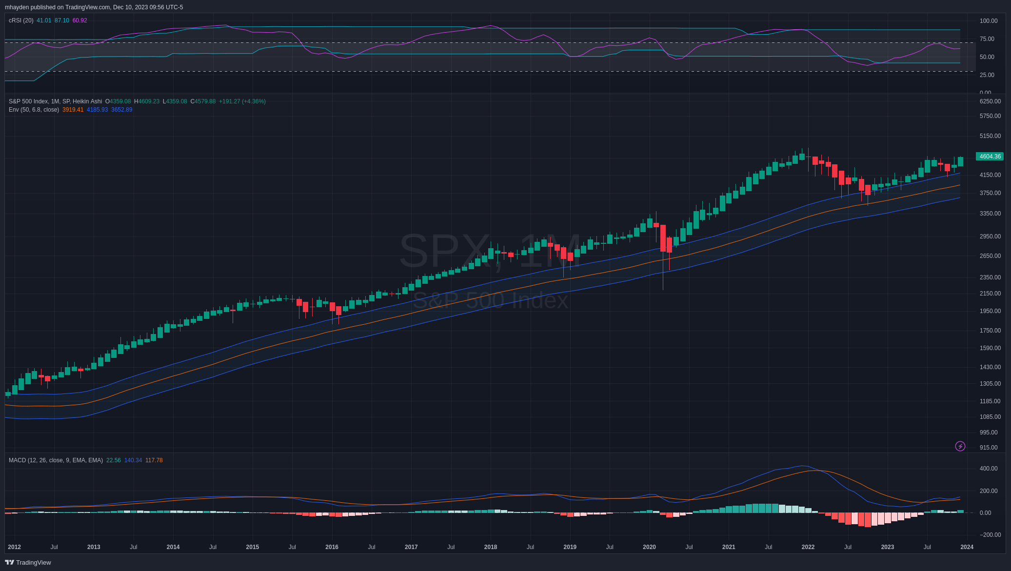Click the 2018 year on time axis
The width and height of the screenshot is (1011, 571).
point(491,547)
